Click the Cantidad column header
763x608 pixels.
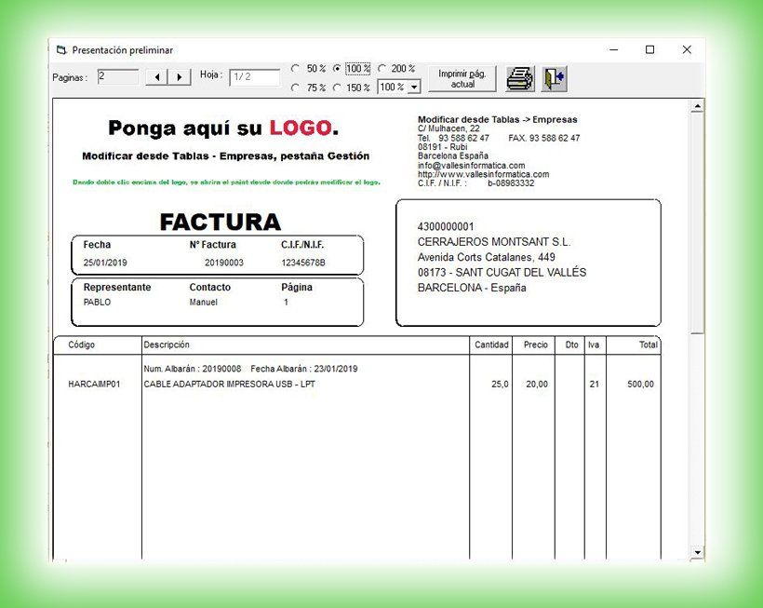coord(491,345)
